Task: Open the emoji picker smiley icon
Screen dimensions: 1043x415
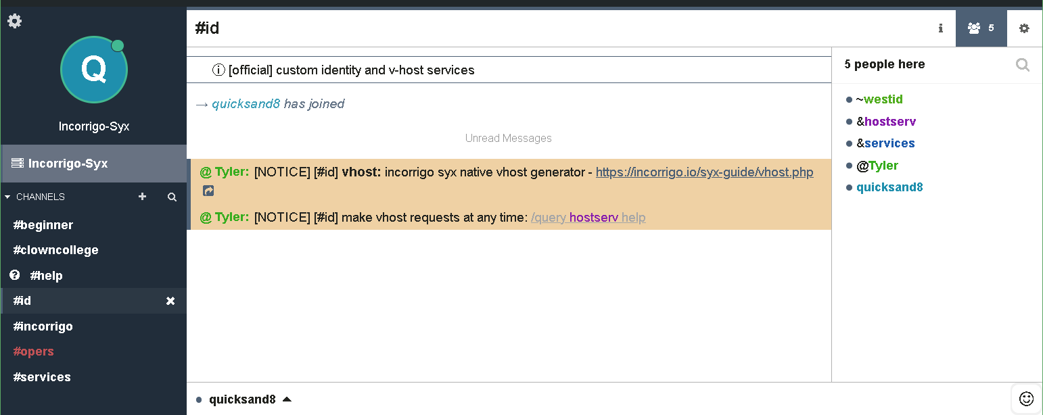Action: [x=1026, y=399]
